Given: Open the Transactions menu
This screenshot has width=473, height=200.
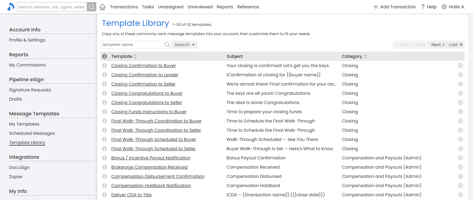Looking at the screenshot, I should [124, 7].
